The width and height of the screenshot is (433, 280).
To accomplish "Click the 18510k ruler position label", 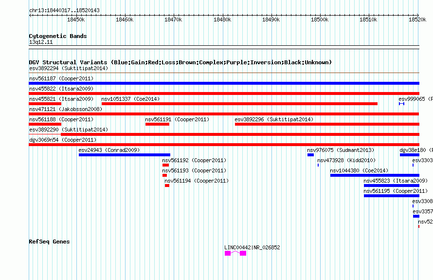I will pos(368,19).
